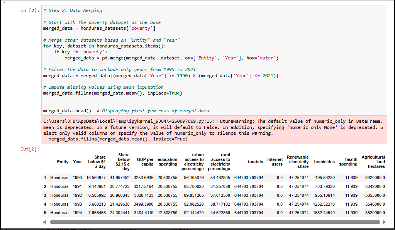Click the Year column header
The height and width of the screenshot is (230, 395).
click(x=77, y=162)
